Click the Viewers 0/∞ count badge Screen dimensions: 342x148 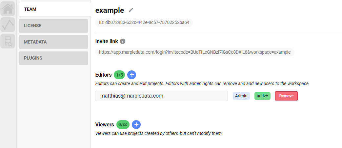tap(123, 125)
